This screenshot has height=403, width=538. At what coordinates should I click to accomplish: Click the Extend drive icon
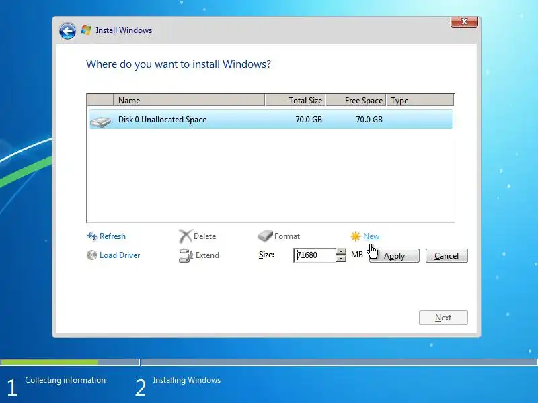tap(186, 255)
